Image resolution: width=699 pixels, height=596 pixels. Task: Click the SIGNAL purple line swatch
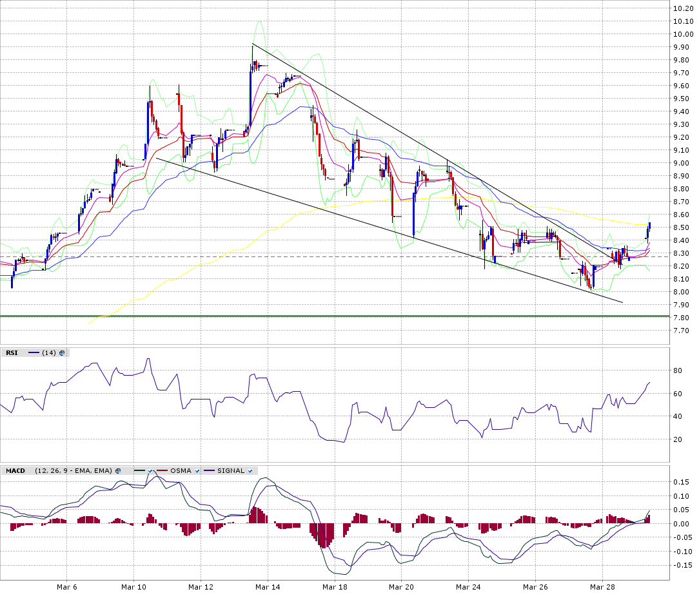(x=209, y=471)
